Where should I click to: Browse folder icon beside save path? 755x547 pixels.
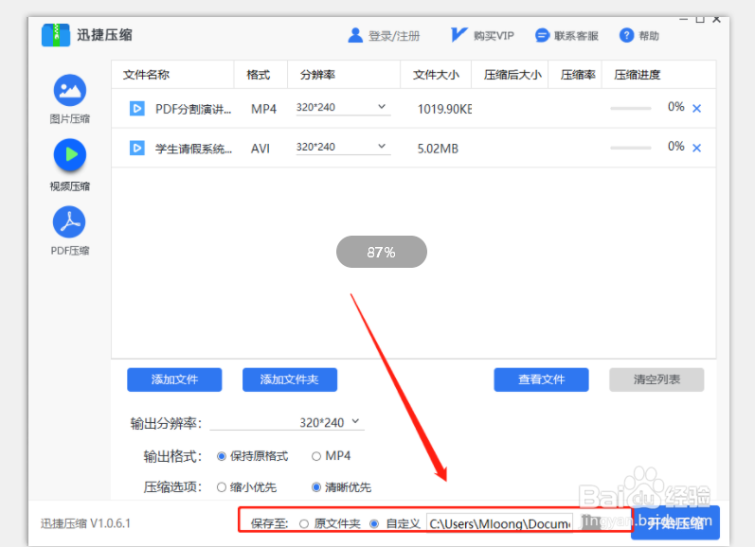(x=590, y=522)
